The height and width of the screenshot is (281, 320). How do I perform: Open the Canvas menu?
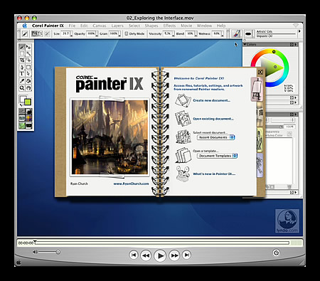pyautogui.click(x=100, y=26)
